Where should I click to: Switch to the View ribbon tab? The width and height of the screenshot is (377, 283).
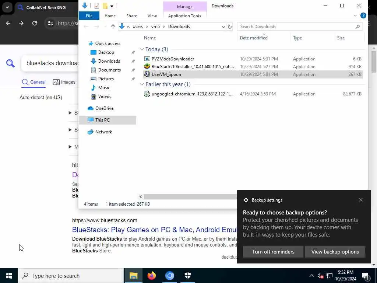(x=152, y=16)
